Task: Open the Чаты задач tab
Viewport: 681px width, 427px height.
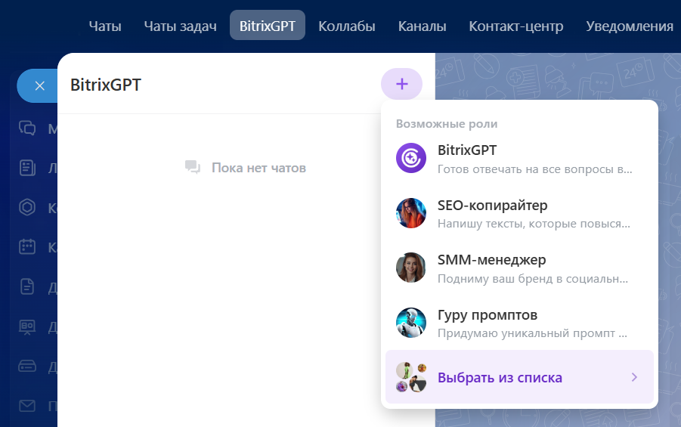Action: tap(180, 26)
